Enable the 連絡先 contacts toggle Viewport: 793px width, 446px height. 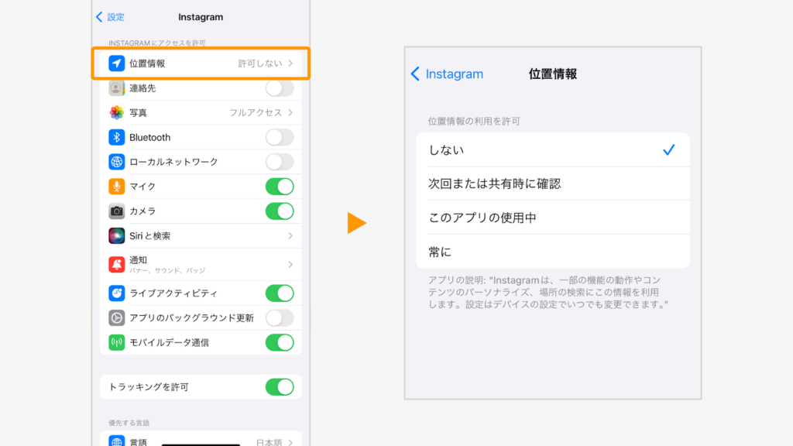click(280, 88)
